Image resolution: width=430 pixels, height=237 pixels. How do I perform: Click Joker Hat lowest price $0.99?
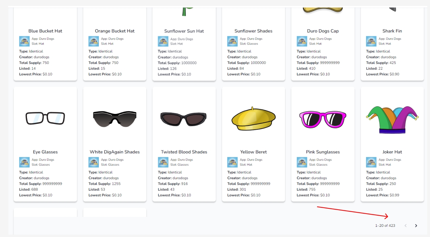click(x=383, y=195)
